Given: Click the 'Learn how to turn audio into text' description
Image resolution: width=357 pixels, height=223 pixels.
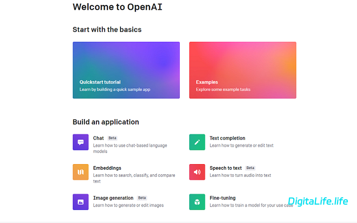Looking at the screenshot, I should (240, 175).
